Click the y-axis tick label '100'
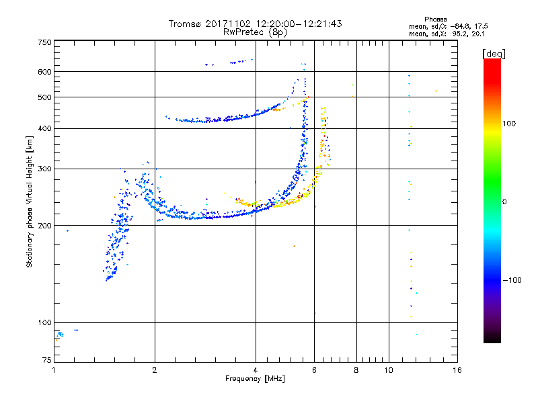The image size is (538, 403). [44, 322]
